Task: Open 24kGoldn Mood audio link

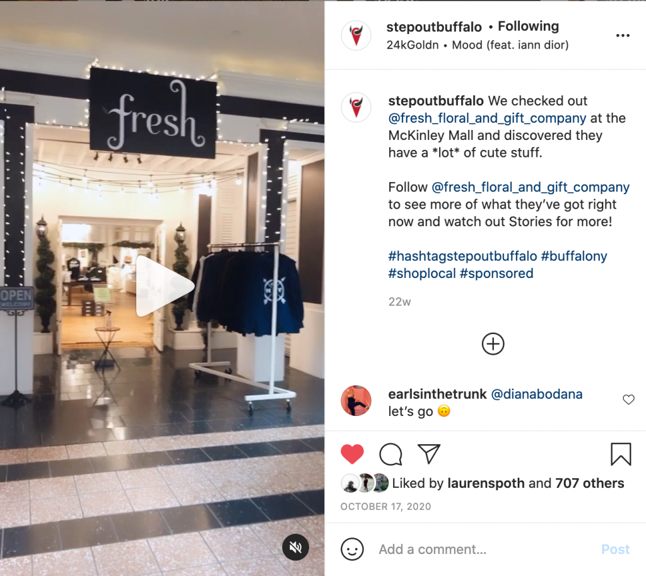Action: (x=478, y=45)
